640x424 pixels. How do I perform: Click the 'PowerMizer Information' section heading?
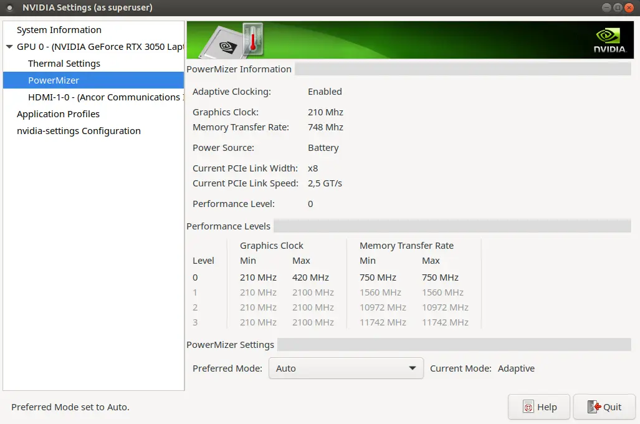coord(239,69)
